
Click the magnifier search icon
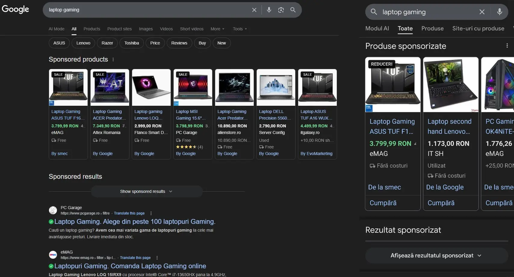[293, 10]
